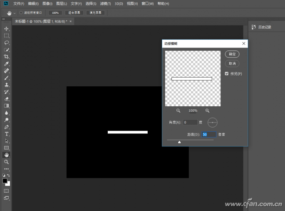This screenshot has width=285, height=211.
Task: Reset default foreground and background colors
Action: [4, 175]
